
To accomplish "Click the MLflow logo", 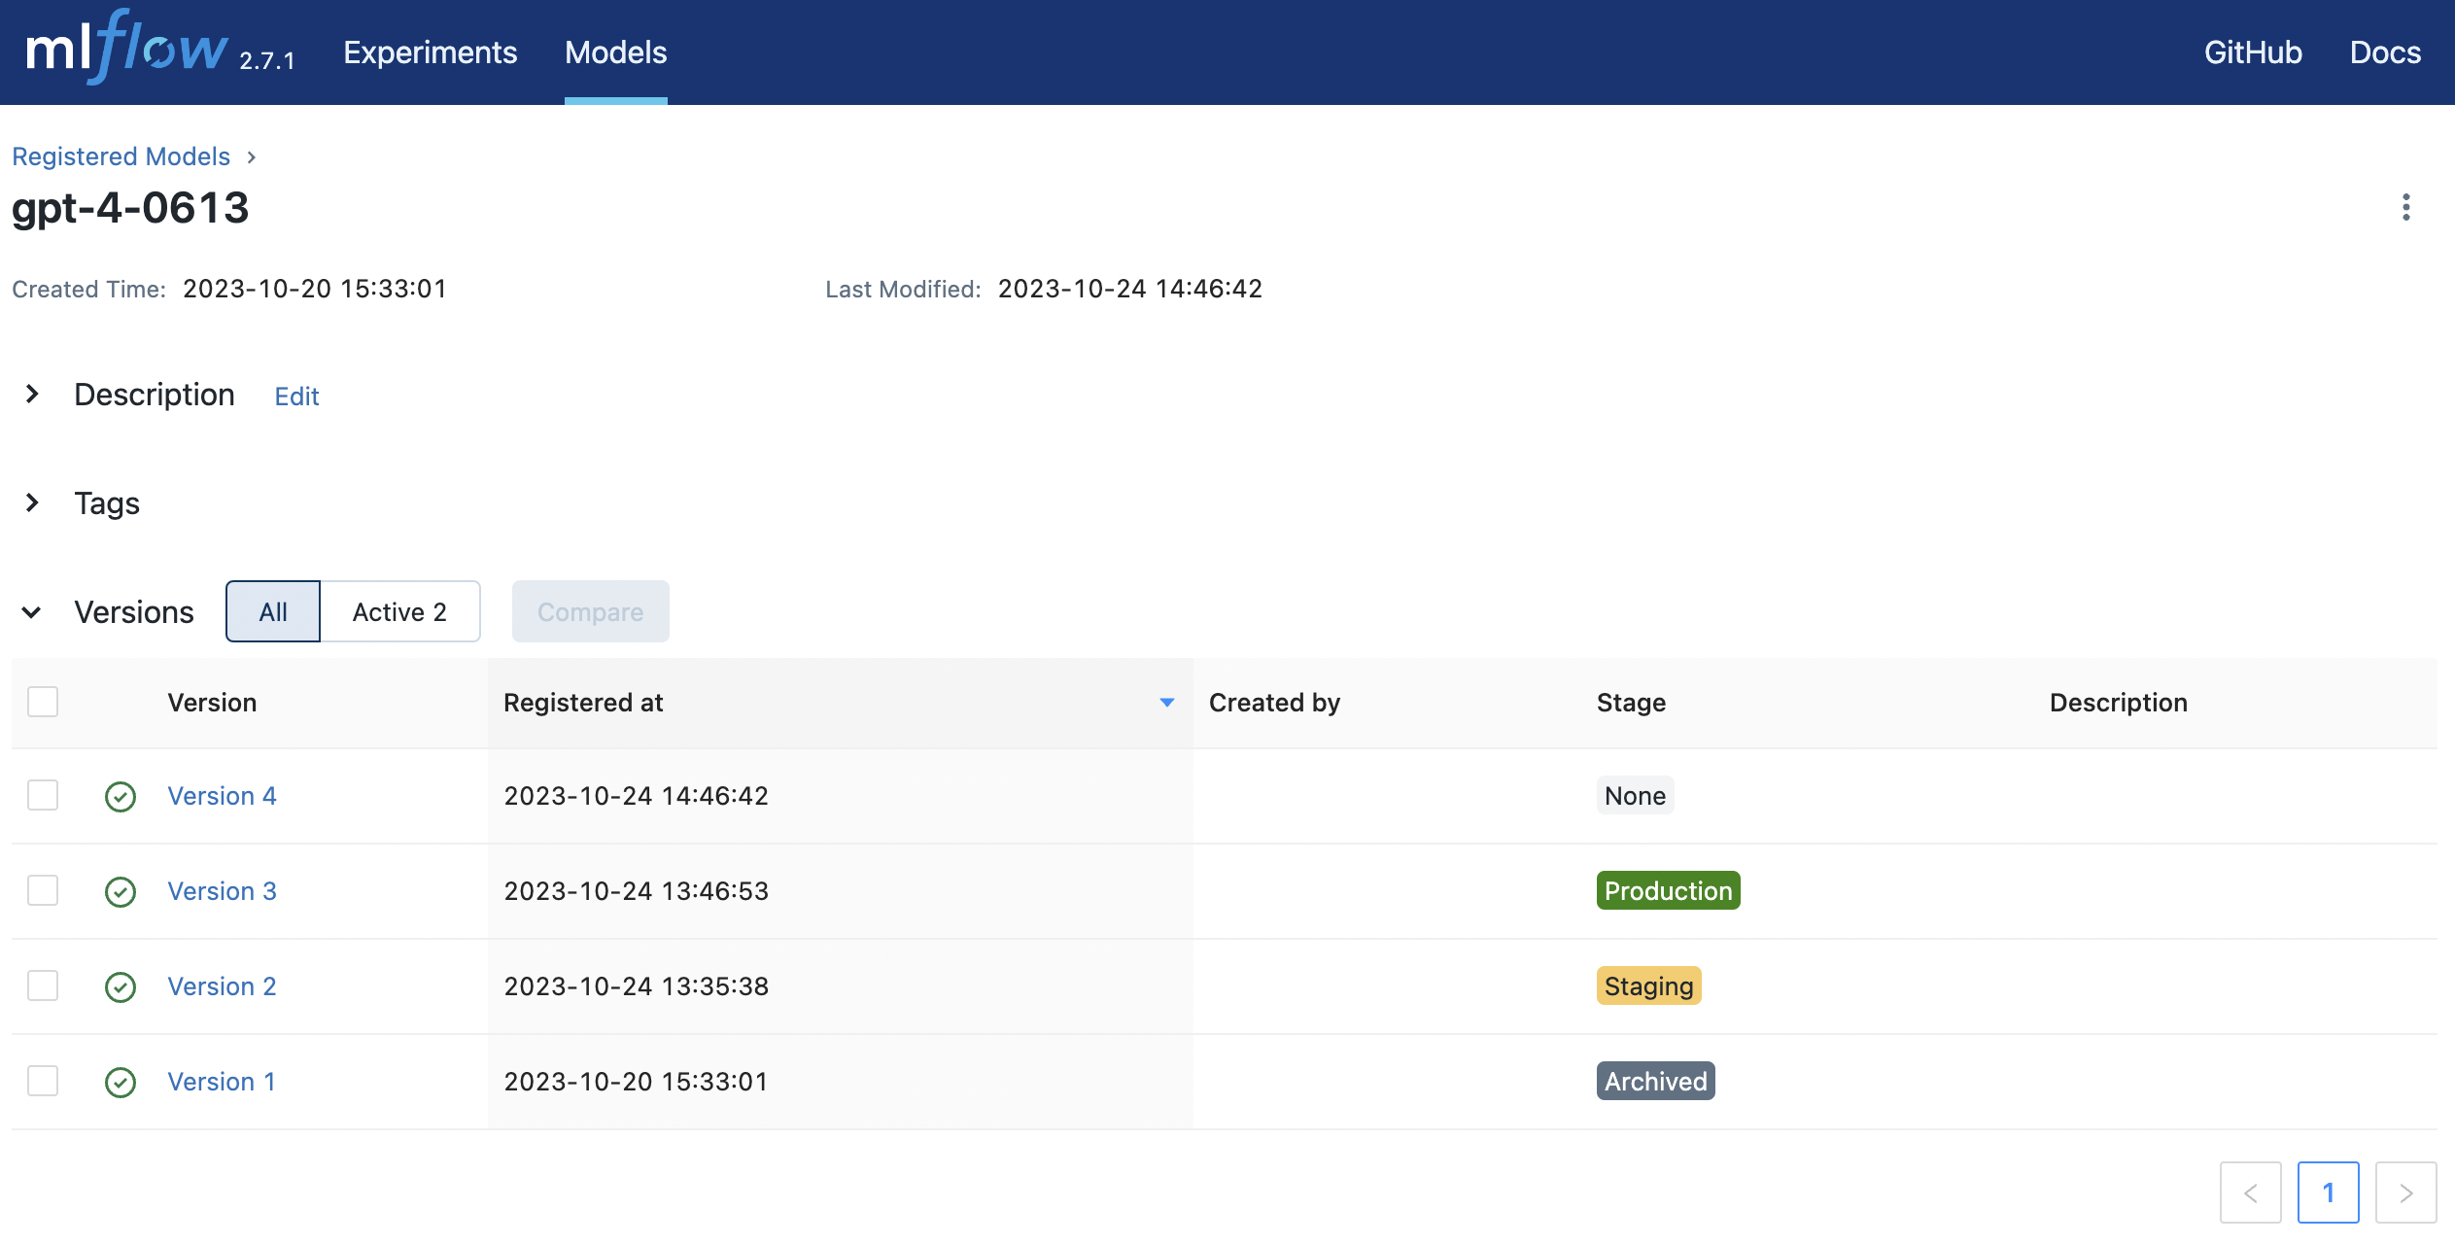I will pos(126,49).
